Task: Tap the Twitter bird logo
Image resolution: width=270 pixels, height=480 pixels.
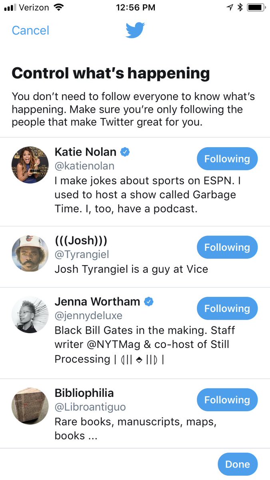Action: tap(135, 30)
